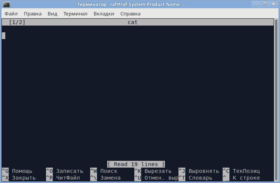Open the Вид menu
The image size is (280, 183).
52,14
